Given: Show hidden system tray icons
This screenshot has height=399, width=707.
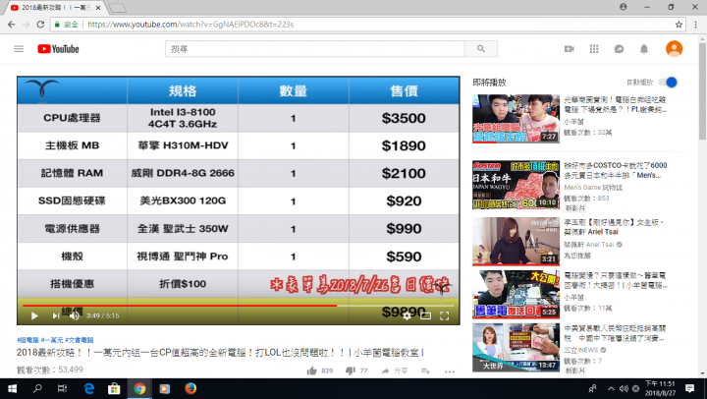Looking at the screenshot, I should (x=611, y=388).
